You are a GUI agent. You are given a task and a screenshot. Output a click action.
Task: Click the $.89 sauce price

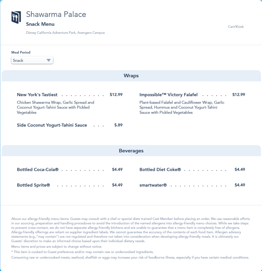tap(118, 125)
